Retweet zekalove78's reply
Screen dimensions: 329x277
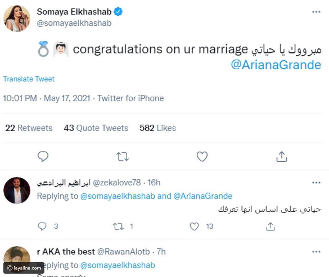point(118,227)
